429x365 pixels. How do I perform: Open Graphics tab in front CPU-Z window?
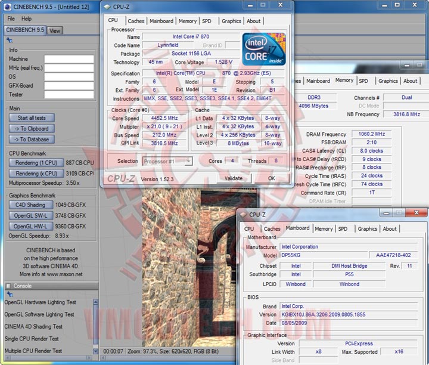[x=231, y=21]
